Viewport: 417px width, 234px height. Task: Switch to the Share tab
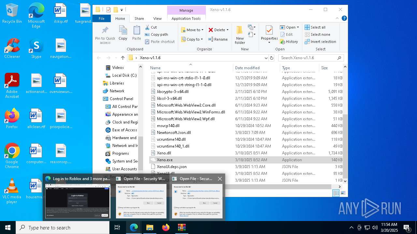coord(139,19)
